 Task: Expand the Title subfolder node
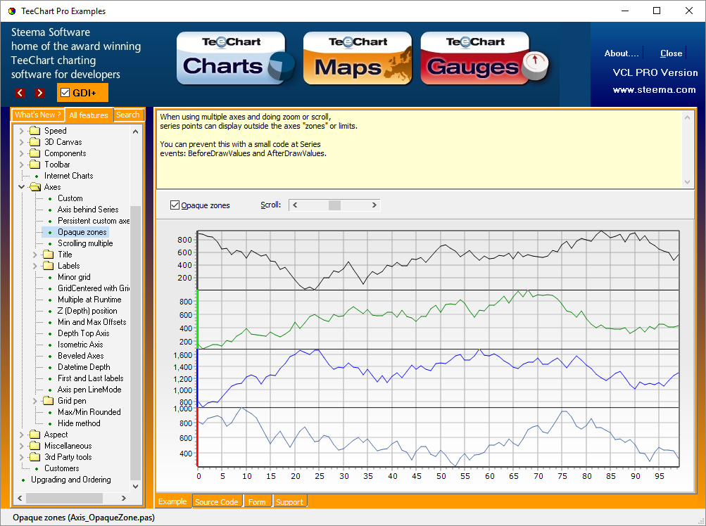point(34,255)
